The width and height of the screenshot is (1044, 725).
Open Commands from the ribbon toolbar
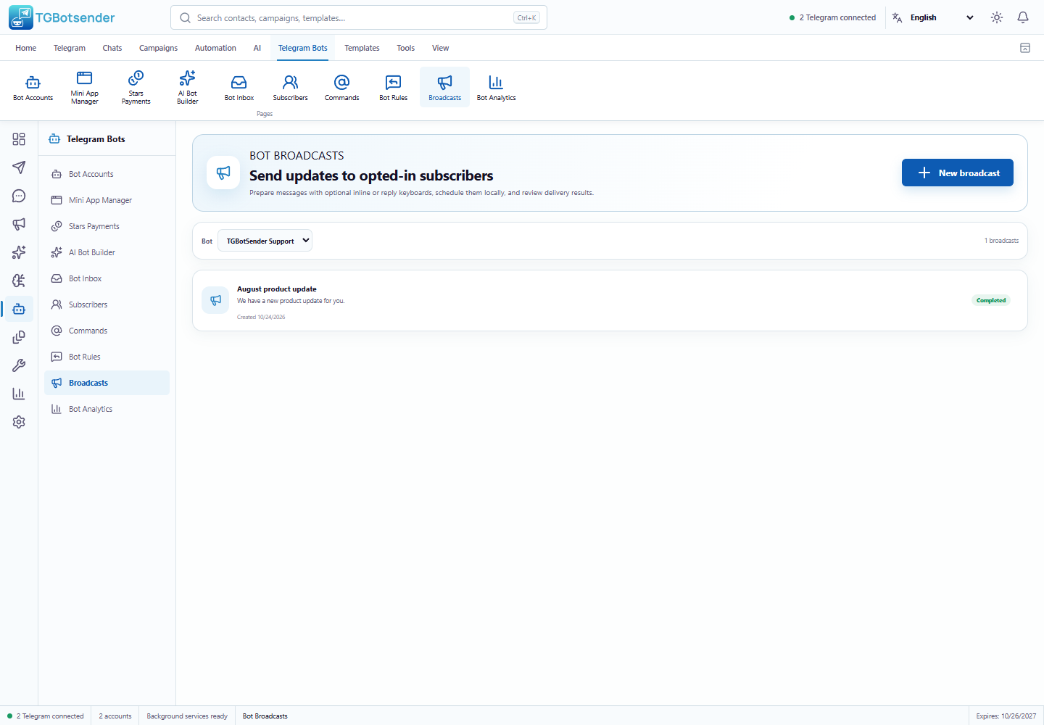[342, 87]
